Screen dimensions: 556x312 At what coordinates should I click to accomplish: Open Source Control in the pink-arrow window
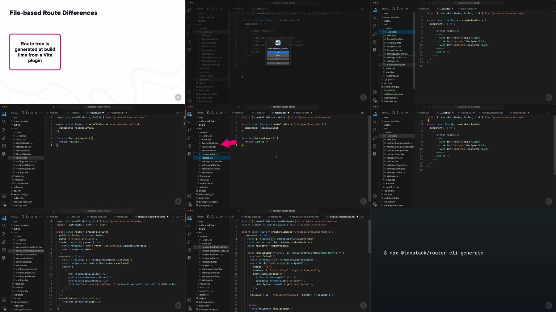click(x=189, y=130)
